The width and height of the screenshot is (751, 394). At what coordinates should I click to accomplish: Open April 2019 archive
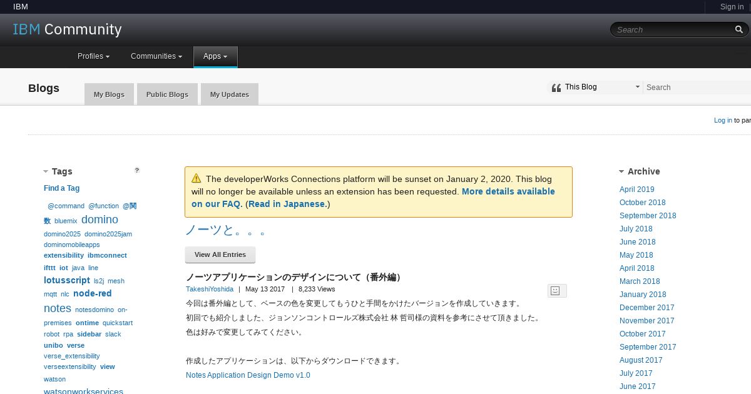(637, 189)
